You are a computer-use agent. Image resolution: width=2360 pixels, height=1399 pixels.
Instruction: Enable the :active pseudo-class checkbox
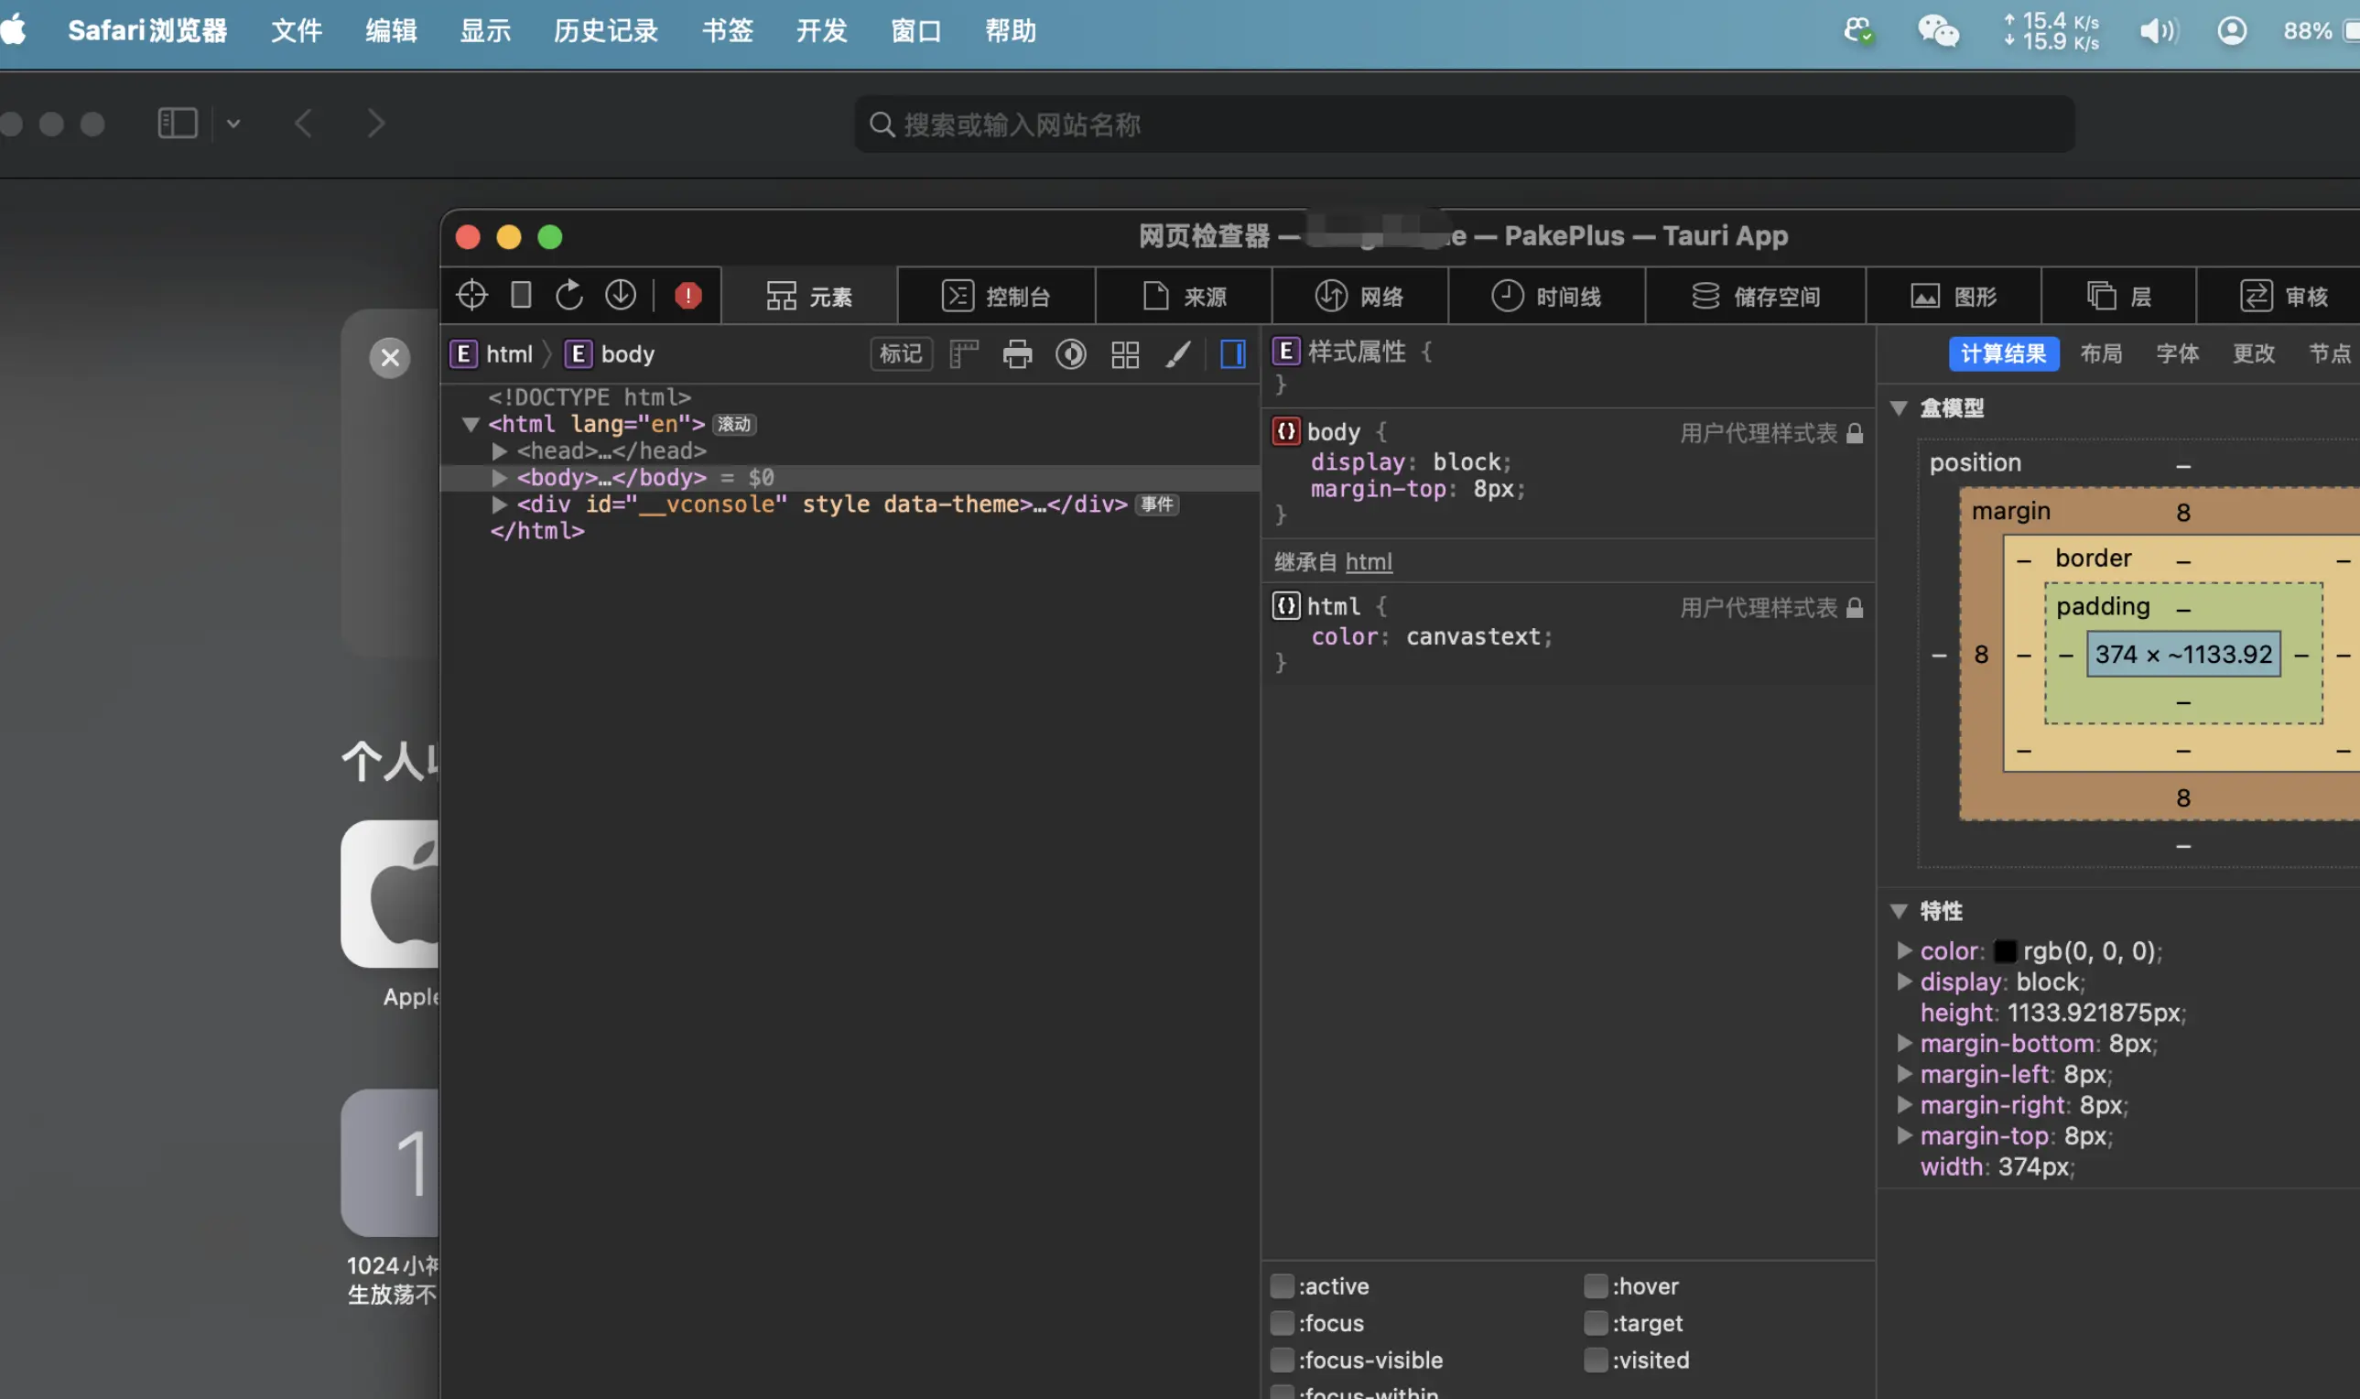click(1282, 1285)
